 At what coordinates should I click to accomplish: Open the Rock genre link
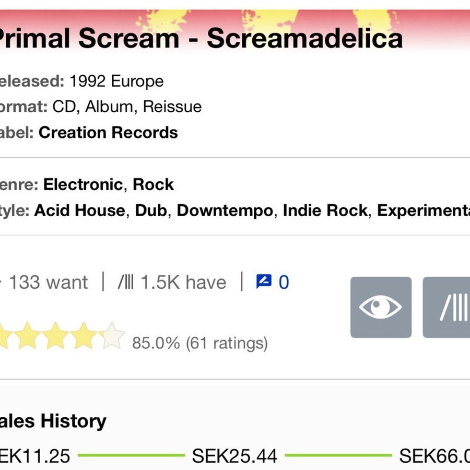(153, 184)
